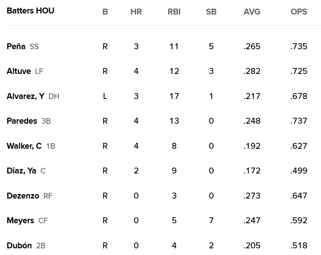
Task: Click Altuve's batting average .282
Action: pyautogui.click(x=252, y=71)
